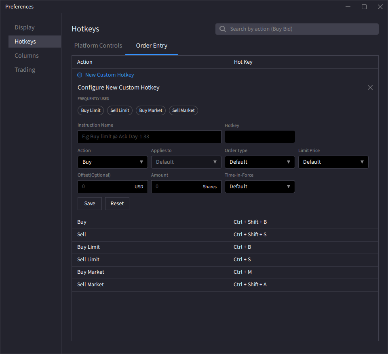Viewport: 388px width, 354px height.
Task: Reset the hotkey configuration form
Action: click(117, 204)
